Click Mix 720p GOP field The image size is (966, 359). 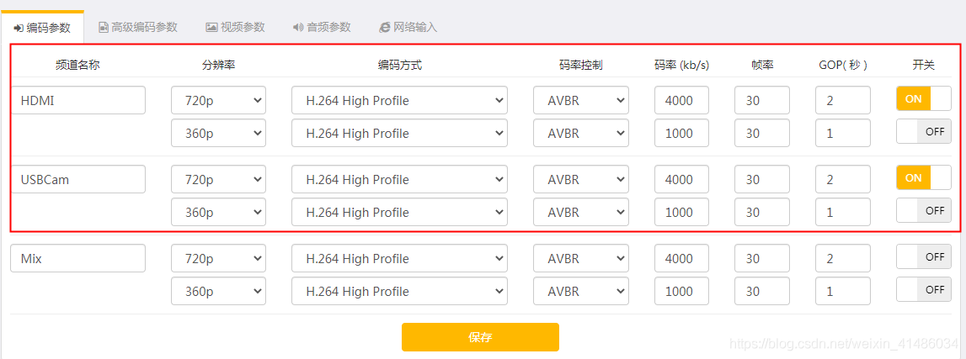843,259
